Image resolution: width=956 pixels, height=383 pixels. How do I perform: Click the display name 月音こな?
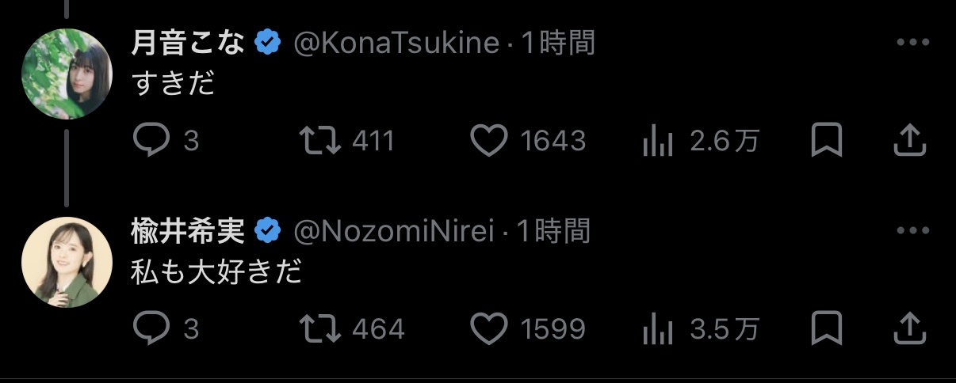(x=188, y=44)
